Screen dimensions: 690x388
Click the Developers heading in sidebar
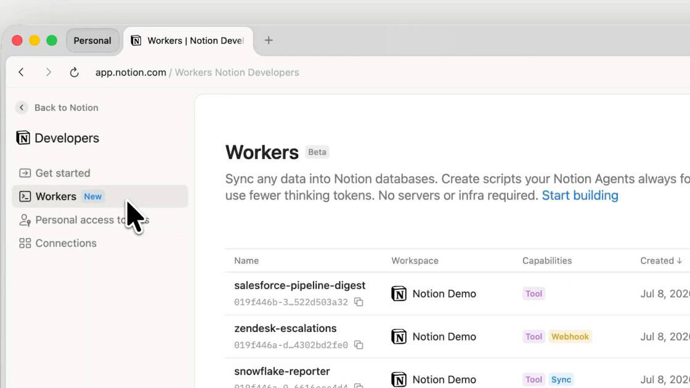67,138
